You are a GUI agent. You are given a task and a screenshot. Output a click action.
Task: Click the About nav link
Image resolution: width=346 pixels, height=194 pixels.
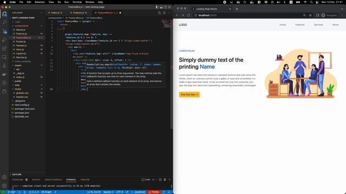pos(336,25)
